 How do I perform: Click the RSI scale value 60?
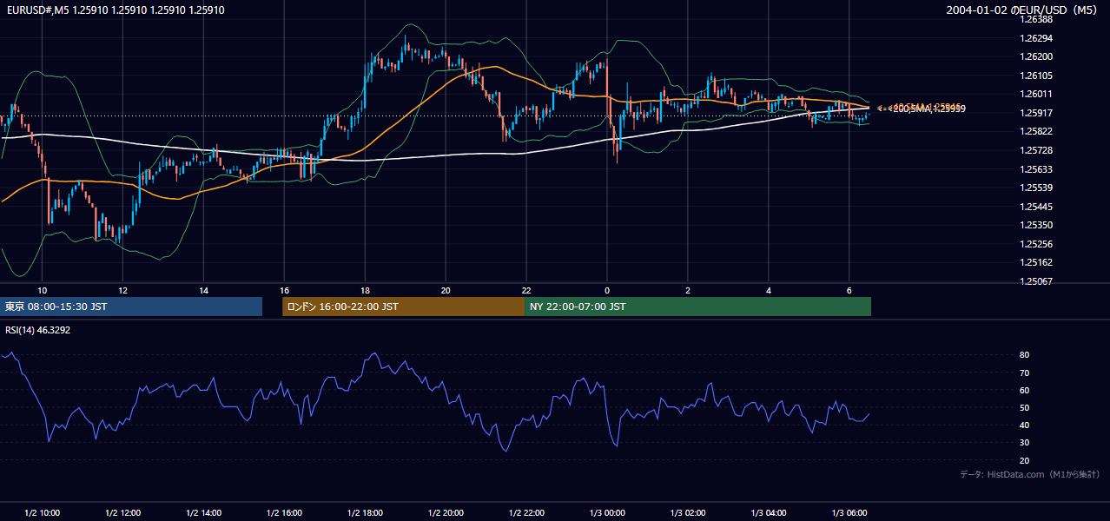pos(1024,390)
